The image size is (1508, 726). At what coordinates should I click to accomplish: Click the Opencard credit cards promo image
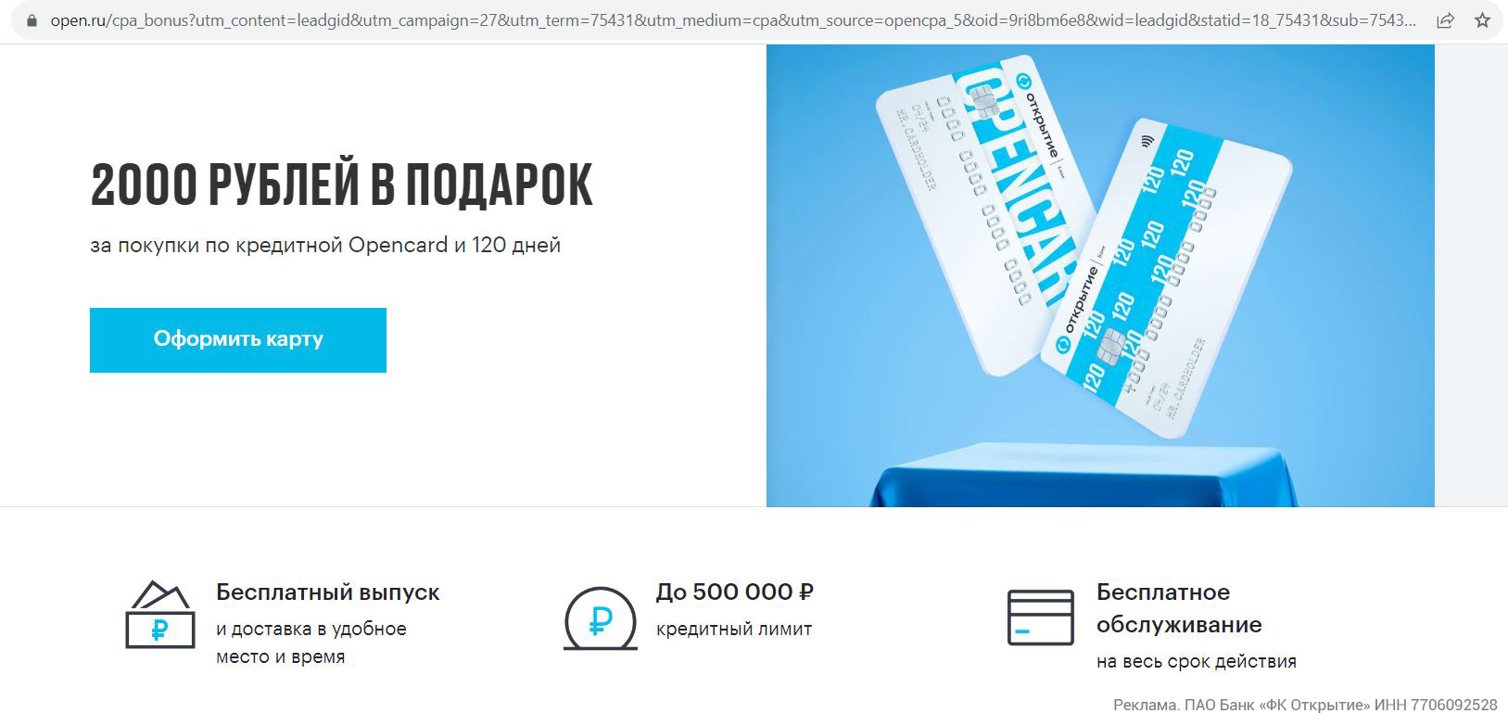pyautogui.click(x=1100, y=275)
